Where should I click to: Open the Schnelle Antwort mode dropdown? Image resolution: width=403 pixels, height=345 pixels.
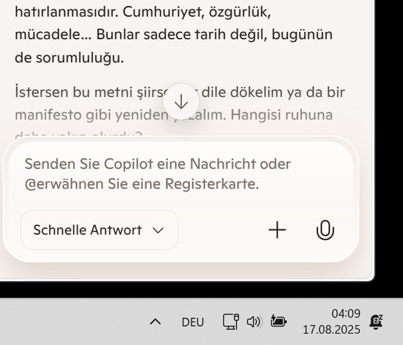[x=99, y=230]
